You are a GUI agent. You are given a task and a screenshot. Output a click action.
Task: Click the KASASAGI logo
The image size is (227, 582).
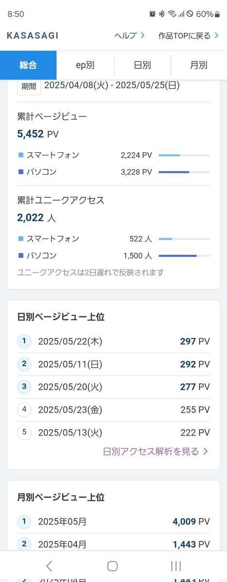tap(32, 35)
